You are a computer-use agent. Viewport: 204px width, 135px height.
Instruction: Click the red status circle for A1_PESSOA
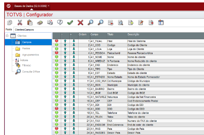pyautogui.click(x=57, y=53)
